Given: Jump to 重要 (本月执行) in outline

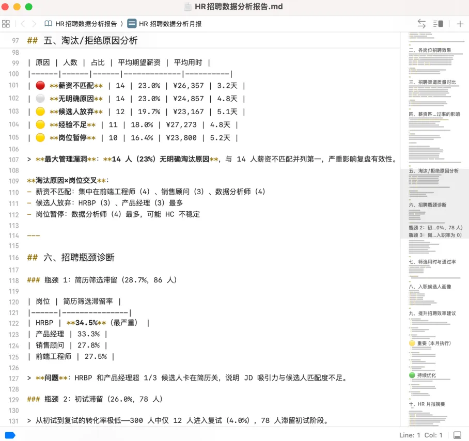Looking at the screenshot, I should click(x=434, y=343).
